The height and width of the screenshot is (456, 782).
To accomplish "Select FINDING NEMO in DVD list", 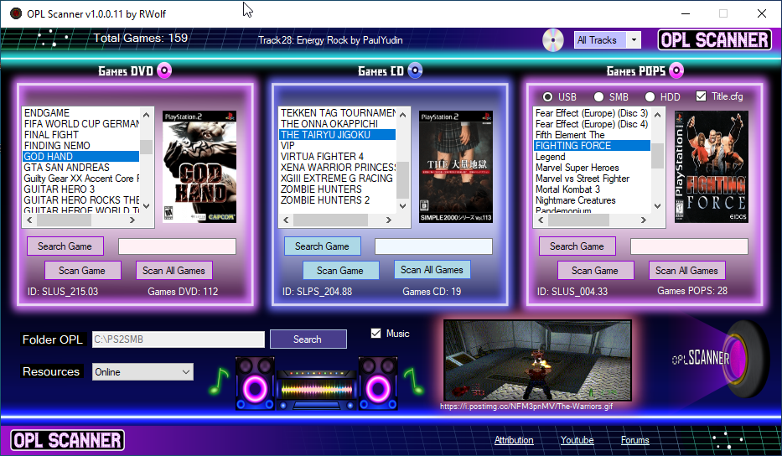I will click(57, 146).
